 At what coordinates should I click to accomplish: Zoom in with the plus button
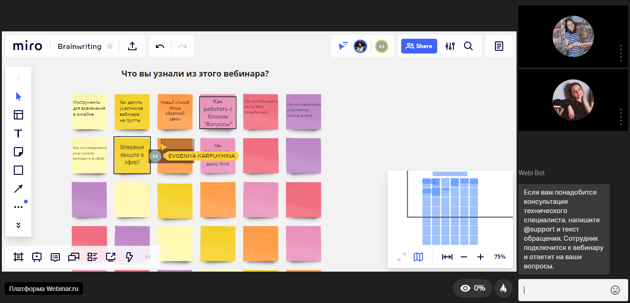pyautogui.click(x=481, y=257)
